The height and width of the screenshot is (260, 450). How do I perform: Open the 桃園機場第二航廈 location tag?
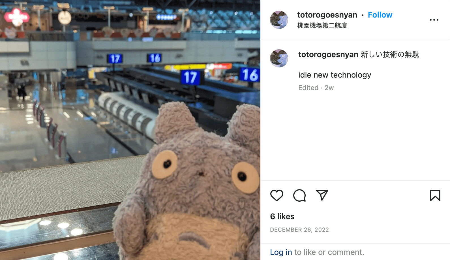point(322,25)
